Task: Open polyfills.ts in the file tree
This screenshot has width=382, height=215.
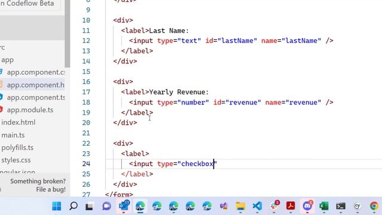Action: [x=17, y=148]
